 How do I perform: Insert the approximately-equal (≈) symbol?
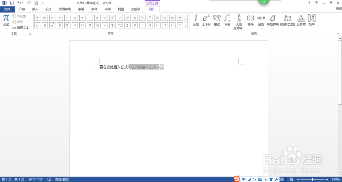(165, 18)
